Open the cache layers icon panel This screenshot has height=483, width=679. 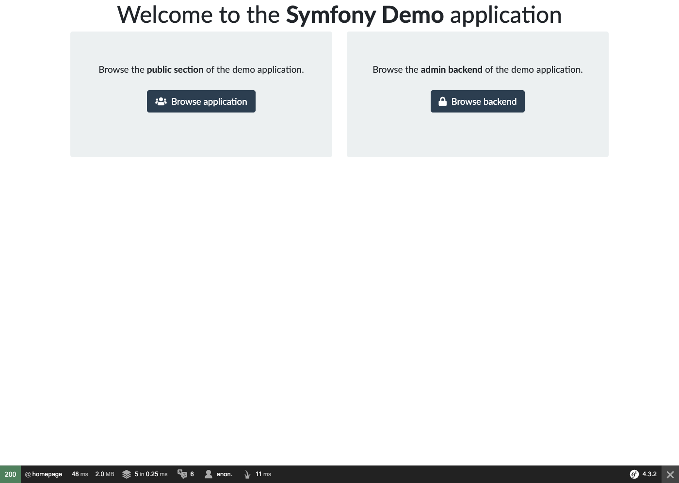tap(127, 474)
